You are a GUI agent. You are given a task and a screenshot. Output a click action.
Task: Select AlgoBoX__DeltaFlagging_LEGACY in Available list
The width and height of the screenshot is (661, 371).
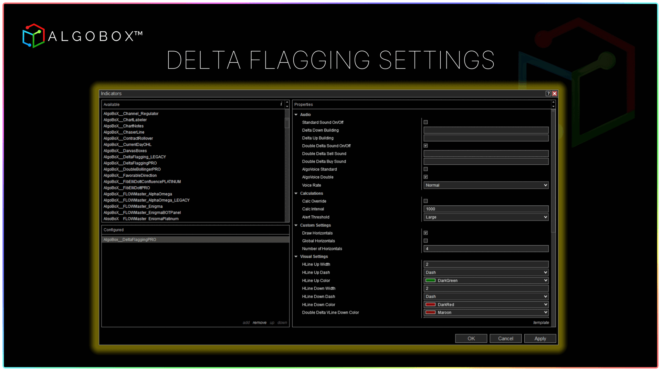click(x=135, y=157)
